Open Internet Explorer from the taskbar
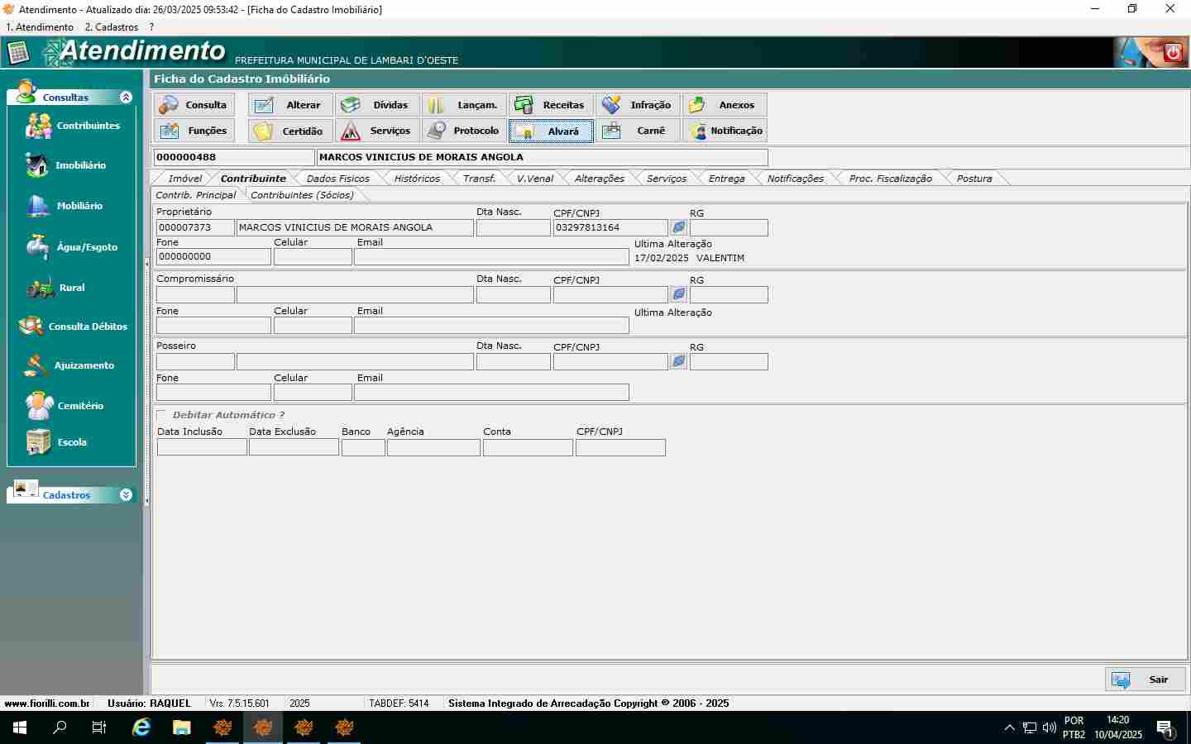The height and width of the screenshot is (744, 1191). pos(141,727)
